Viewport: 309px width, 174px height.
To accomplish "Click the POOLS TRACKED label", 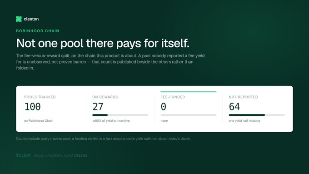I will pos(40,97).
